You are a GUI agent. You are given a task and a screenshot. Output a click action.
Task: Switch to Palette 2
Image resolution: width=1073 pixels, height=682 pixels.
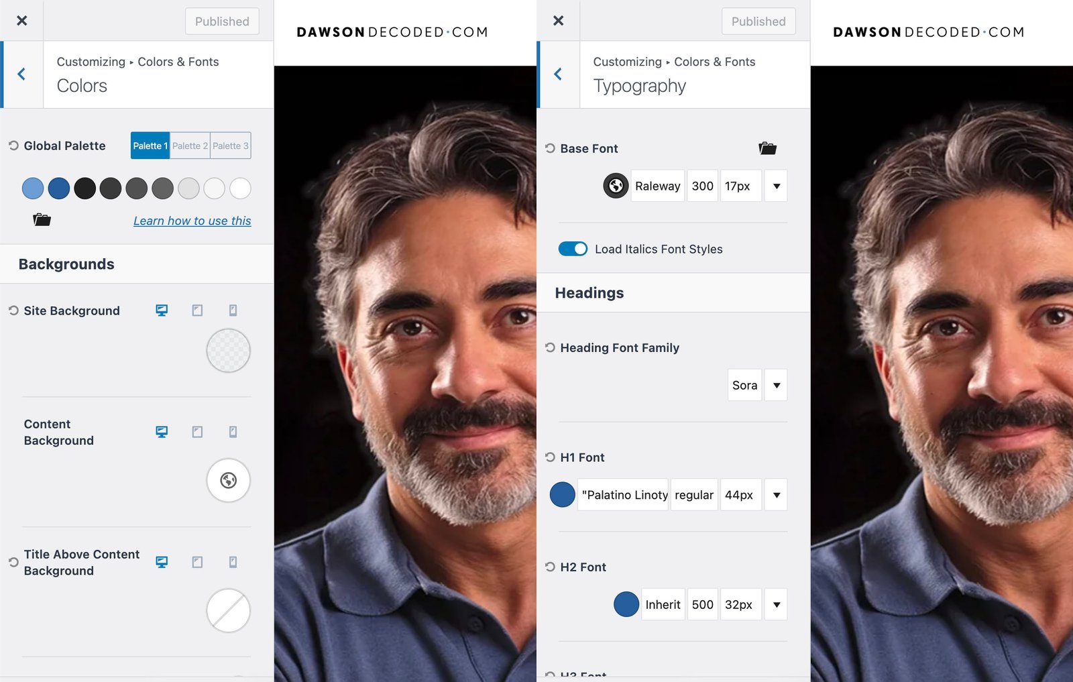coord(190,146)
